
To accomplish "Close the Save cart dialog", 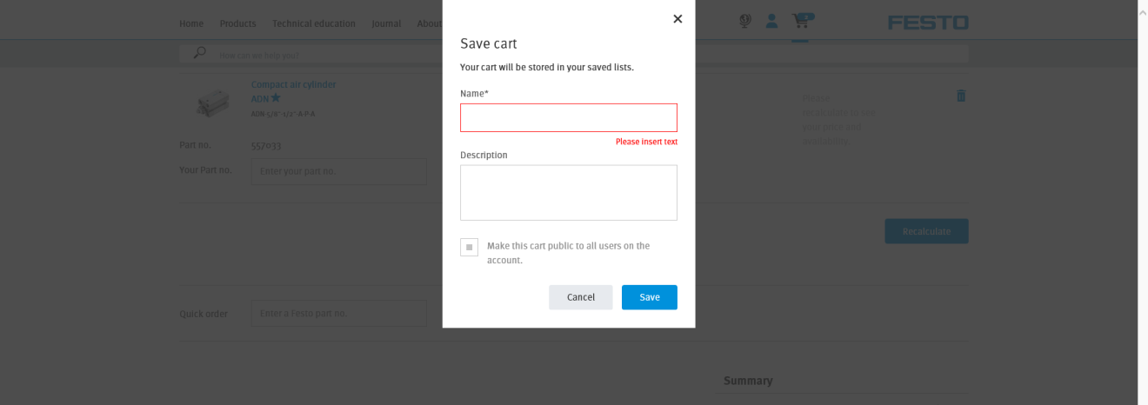I will pos(677,19).
